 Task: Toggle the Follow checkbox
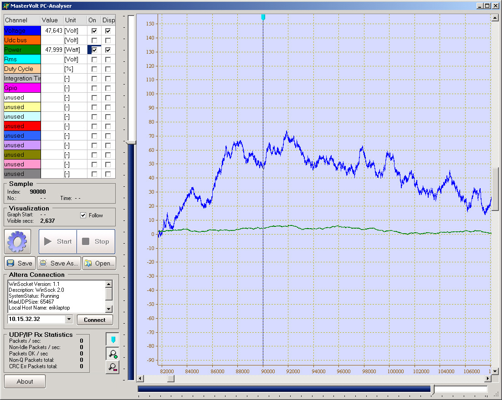83,215
